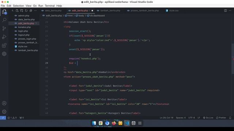Open the Selection menu
This screenshot has height=131, width=234.
click(x=18, y=6)
